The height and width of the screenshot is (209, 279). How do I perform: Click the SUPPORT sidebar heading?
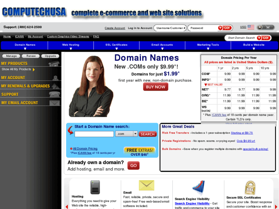(x=10, y=94)
